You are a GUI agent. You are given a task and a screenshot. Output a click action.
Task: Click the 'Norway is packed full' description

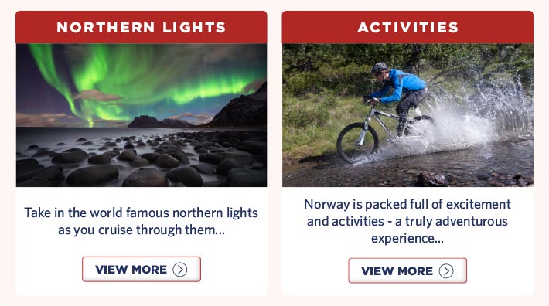407,221
